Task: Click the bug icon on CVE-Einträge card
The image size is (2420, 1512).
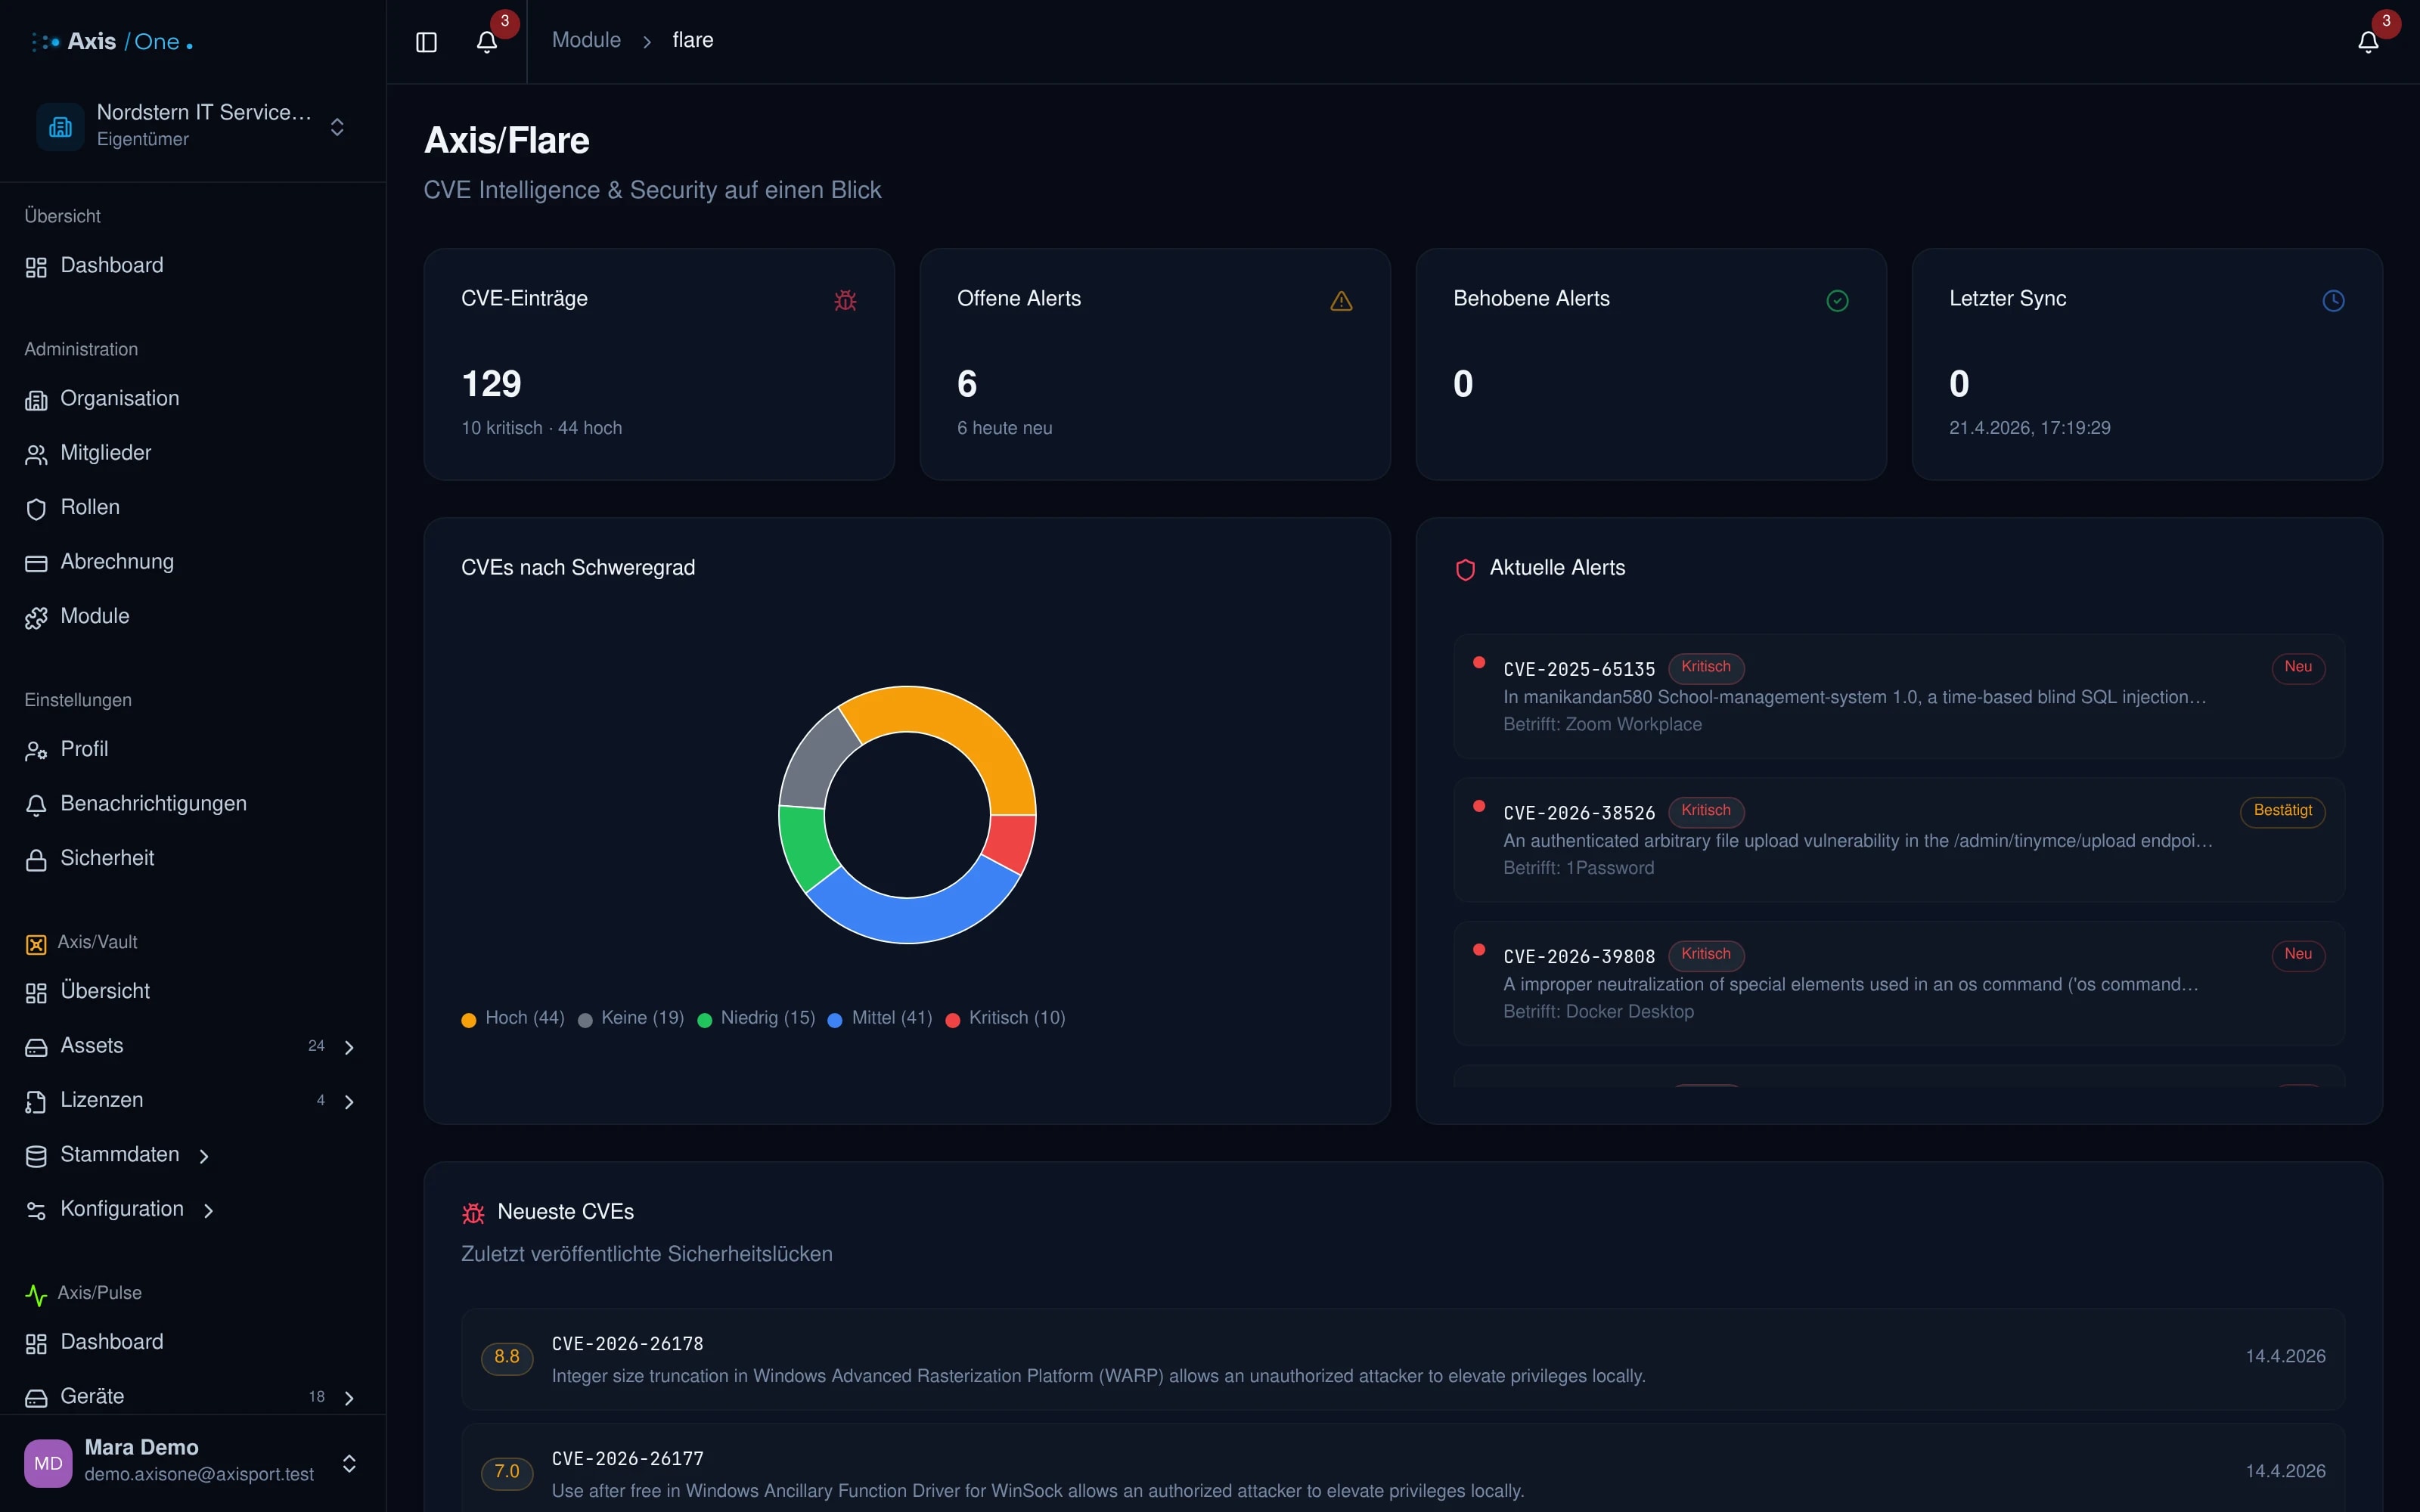Action: 845,300
